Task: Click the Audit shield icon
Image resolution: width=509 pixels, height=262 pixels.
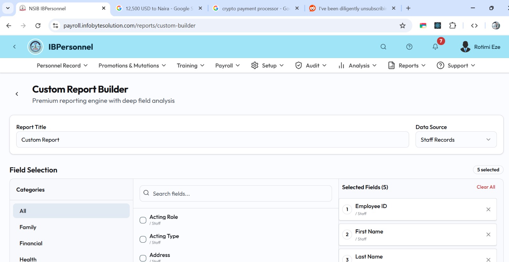Action: pyautogui.click(x=298, y=65)
